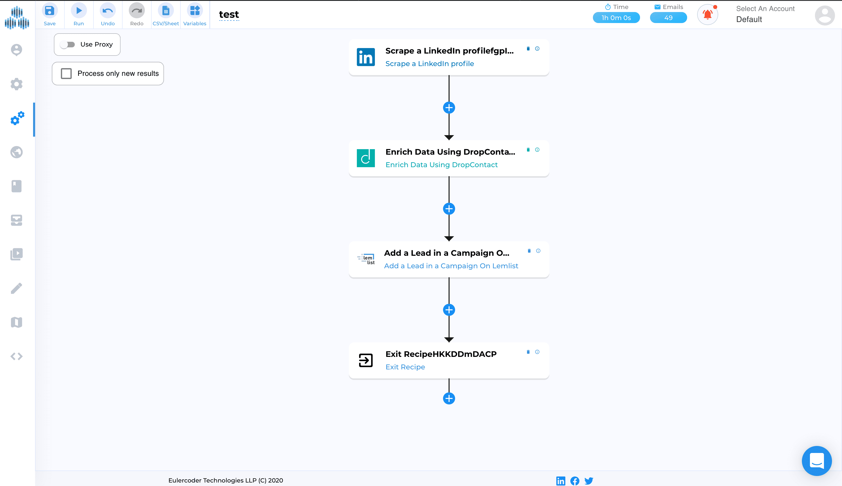The width and height of the screenshot is (842, 486).
Task: Edit the recipe name 'test'
Action: click(x=229, y=15)
